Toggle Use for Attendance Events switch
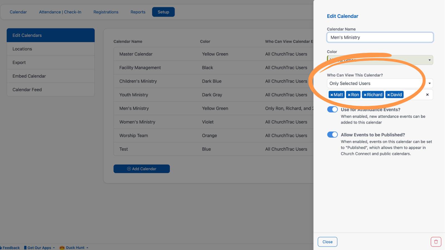This screenshot has height=250, width=445. tap(332, 109)
